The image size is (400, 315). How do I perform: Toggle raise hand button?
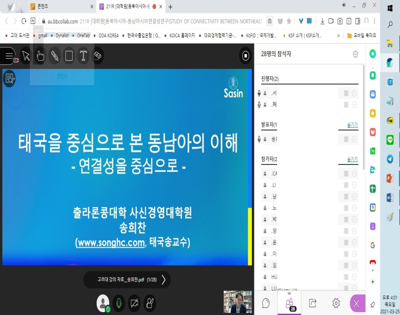150,303
